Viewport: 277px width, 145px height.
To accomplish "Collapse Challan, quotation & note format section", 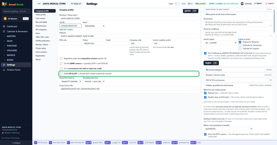I will click(237, 85).
